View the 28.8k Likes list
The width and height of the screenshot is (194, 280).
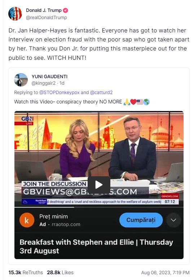[x=60, y=272]
